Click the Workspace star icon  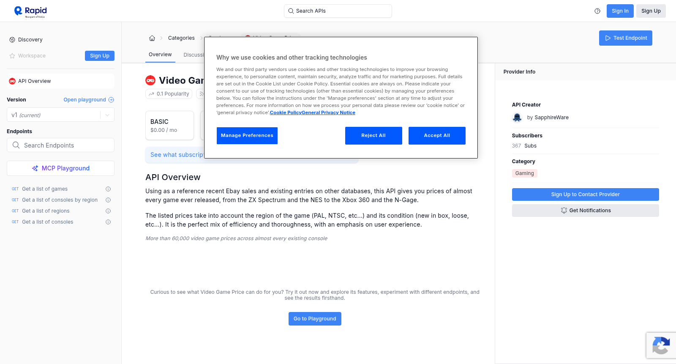tap(12, 56)
